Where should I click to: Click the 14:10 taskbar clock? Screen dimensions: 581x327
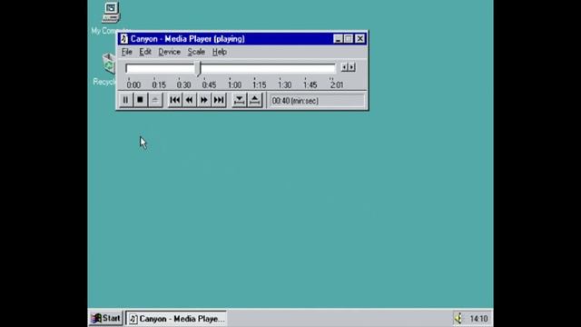[x=478, y=319]
